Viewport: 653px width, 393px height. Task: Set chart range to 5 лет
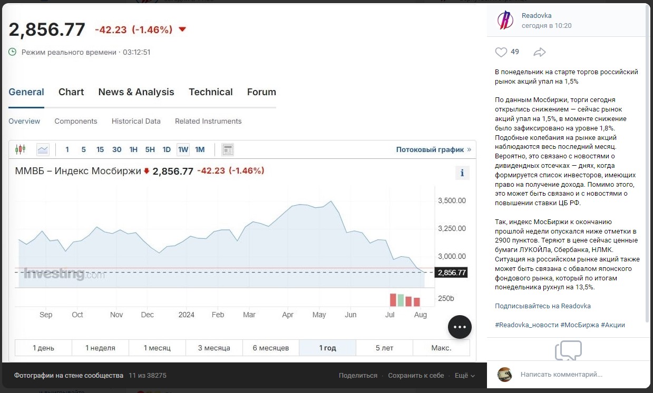click(x=384, y=348)
